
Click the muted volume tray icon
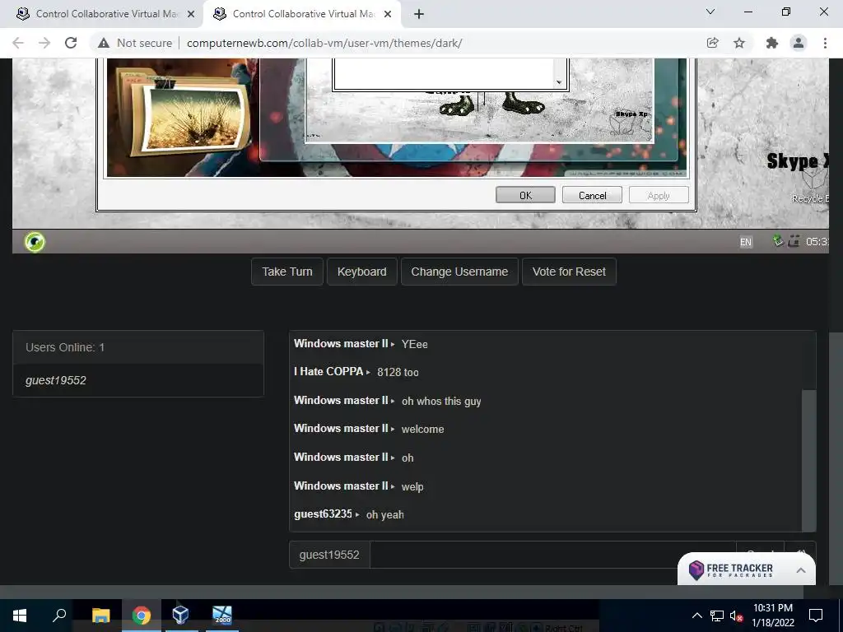(x=736, y=616)
